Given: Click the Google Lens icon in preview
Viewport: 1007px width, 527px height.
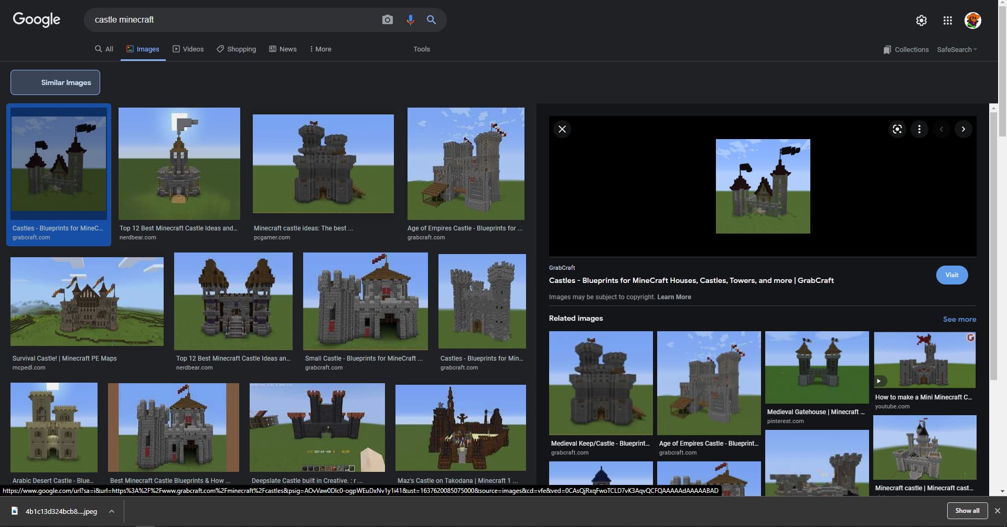Looking at the screenshot, I should pos(897,129).
